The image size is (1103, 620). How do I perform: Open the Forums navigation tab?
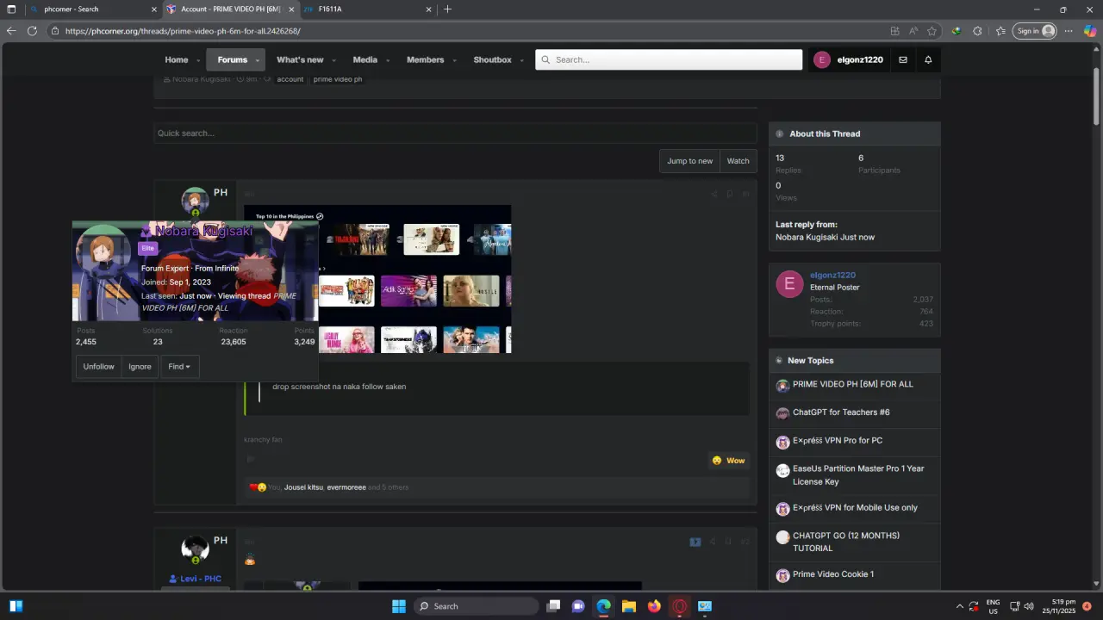click(x=232, y=60)
